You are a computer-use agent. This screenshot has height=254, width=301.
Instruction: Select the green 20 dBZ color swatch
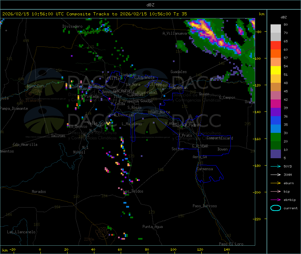(x=276, y=137)
